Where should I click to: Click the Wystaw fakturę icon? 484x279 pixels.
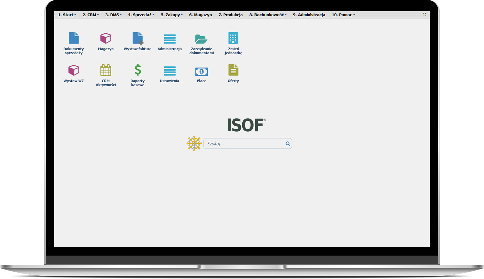[138, 38]
